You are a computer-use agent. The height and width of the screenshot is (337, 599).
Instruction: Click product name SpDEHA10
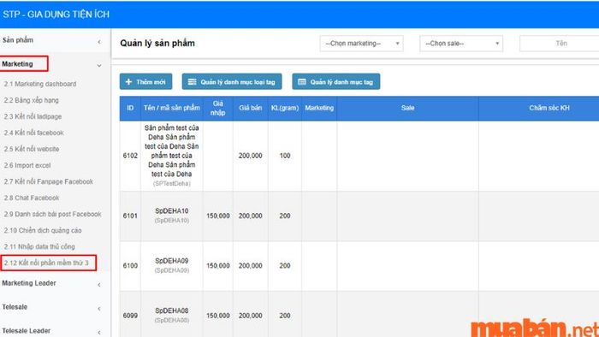point(171,211)
